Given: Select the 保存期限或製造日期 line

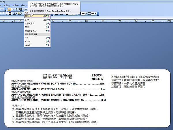Looking at the screenshot, I should [135, 77].
